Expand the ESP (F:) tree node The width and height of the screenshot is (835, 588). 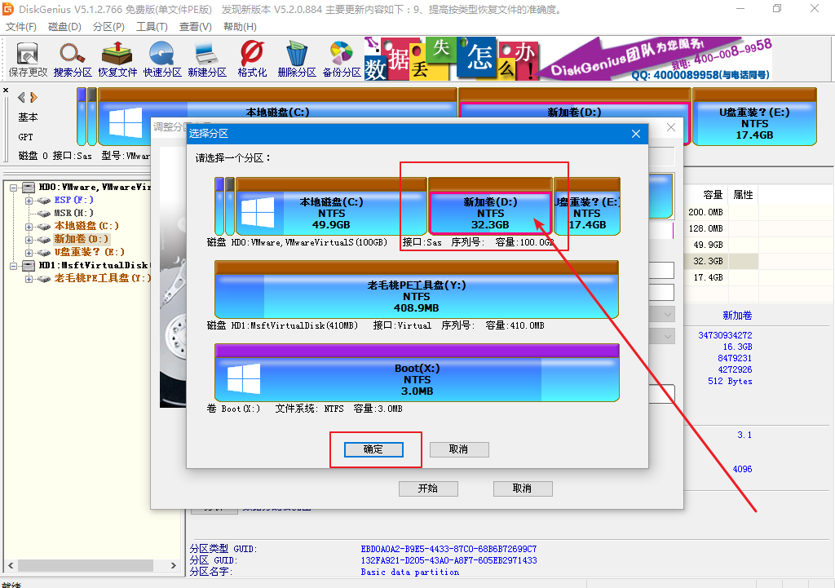tap(29, 201)
